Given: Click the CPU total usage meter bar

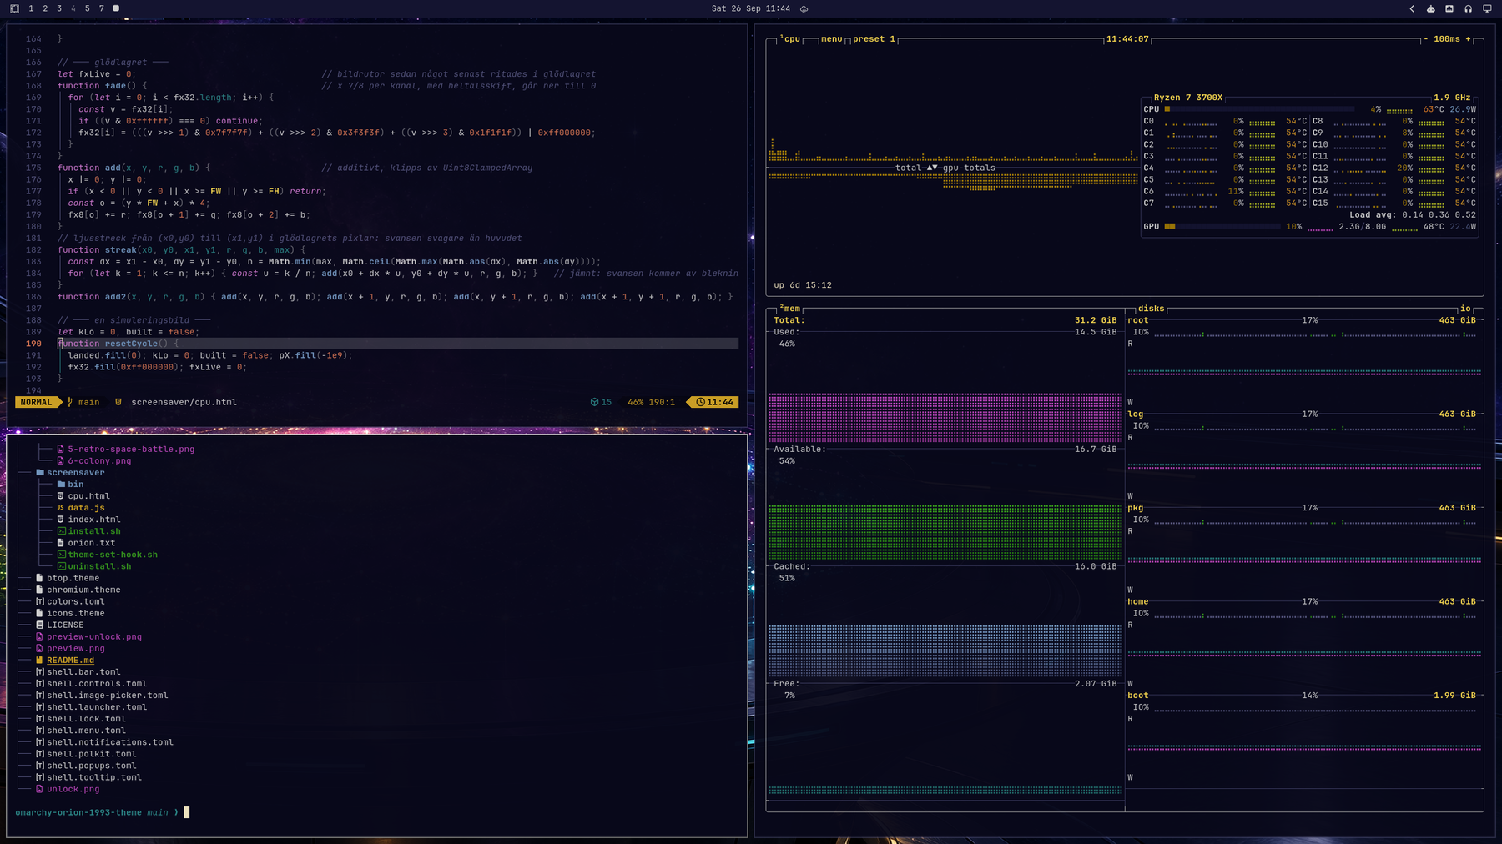Looking at the screenshot, I should (x=1260, y=109).
